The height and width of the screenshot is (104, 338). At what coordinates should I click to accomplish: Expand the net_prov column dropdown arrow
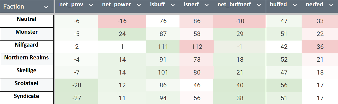tap(91, 5)
